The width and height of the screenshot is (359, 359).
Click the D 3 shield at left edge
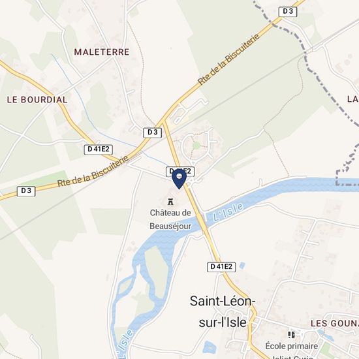pos(26,191)
